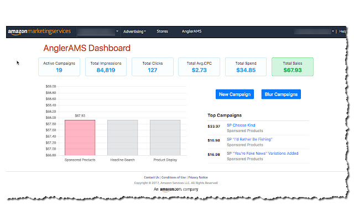Screen dimensions: 354x221
Task: Select the Total Clicks card showing 127
Action: [153, 67]
